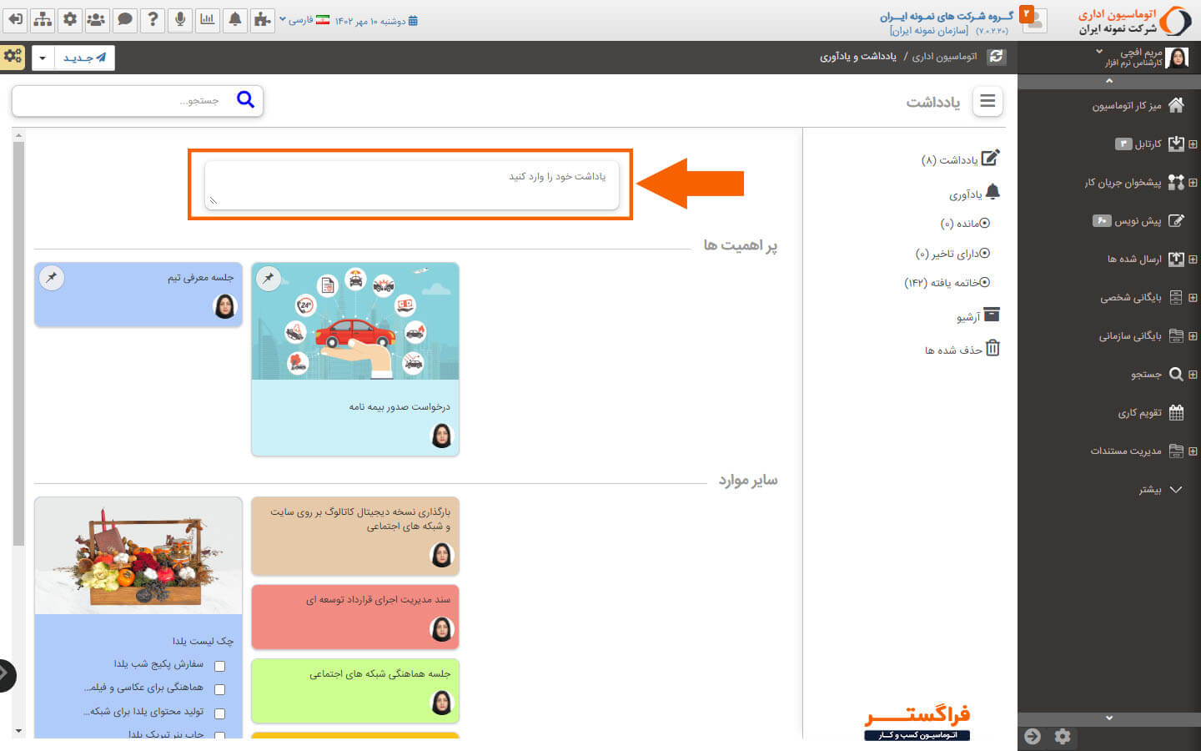This screenshot has width=1201, height=751.
Task: Pin toggle on درخواست صدور بیمه نامه note
Action: pyautogui.click(x=269, y=278)
